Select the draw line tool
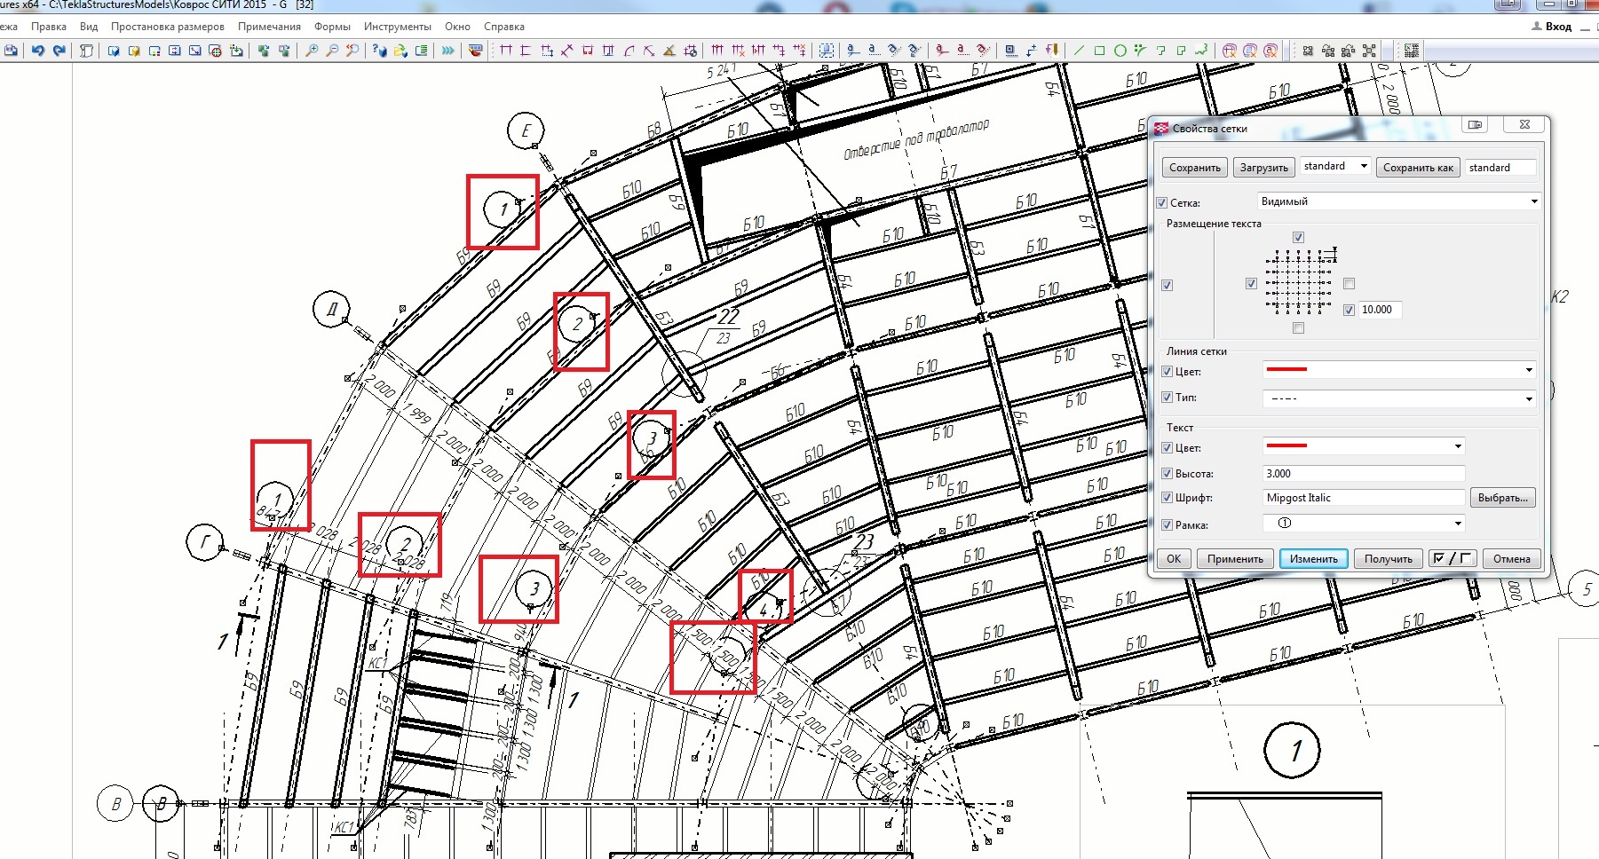Screen dimensions: 1599x859 click(1079, 51)
